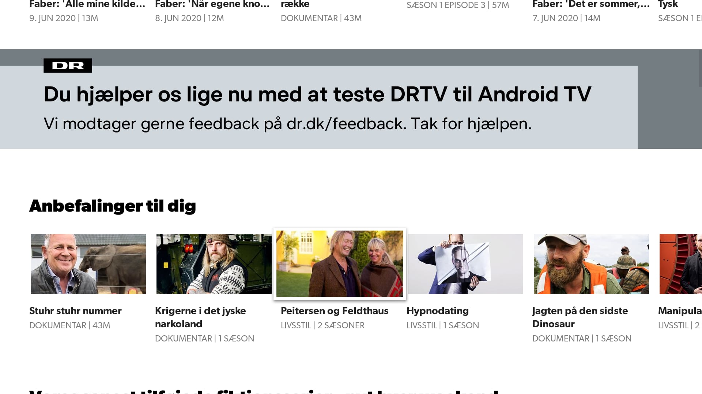Screen dimensions: 702x394
Task: Click the Hypnodating title text
Action: (x=438, y=311)
